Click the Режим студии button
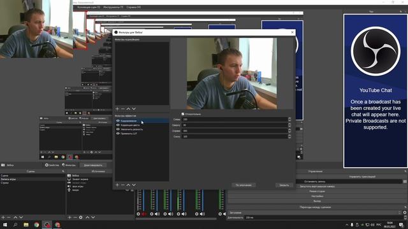This screenshot has width=408, height=229. coord(317,191)
